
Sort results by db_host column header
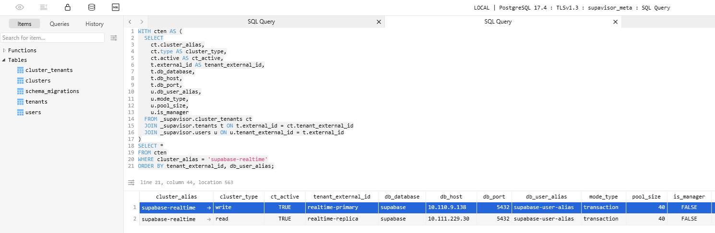click(x=451, y=197)
